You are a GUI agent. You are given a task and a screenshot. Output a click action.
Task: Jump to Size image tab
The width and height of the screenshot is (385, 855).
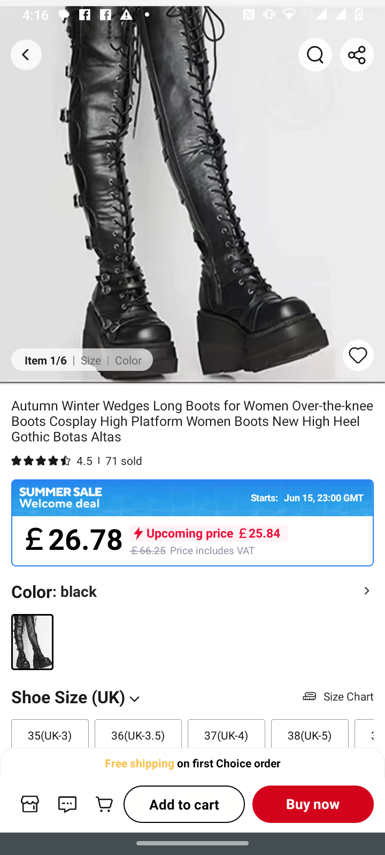91,360
